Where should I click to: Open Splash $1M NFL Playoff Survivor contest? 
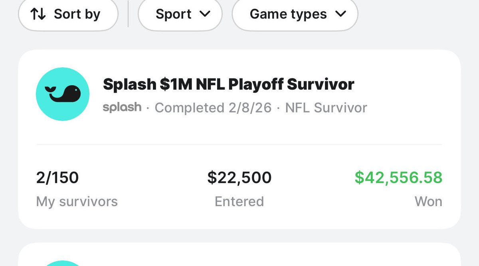(x=228, y=84)
